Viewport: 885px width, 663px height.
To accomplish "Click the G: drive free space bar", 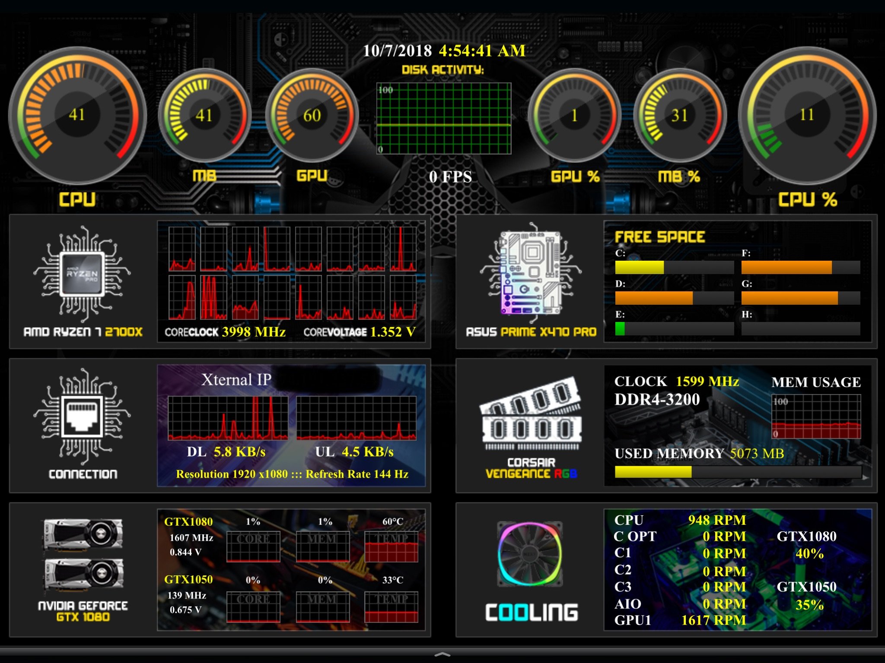I will [800, 298].
